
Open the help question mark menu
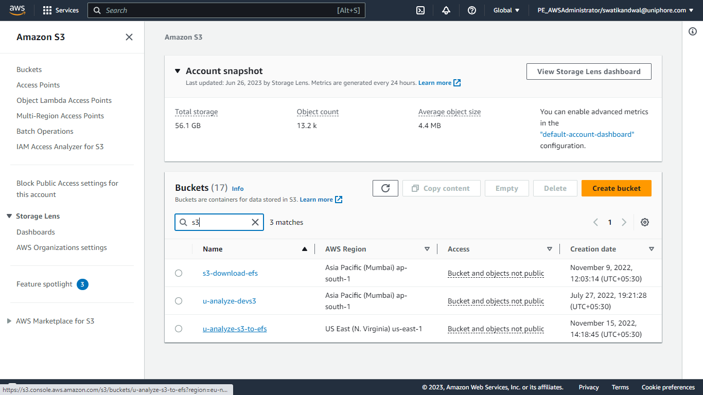click(x=472, y=10)
